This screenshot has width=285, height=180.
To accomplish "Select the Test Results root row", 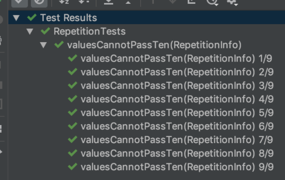I will 147,18.
